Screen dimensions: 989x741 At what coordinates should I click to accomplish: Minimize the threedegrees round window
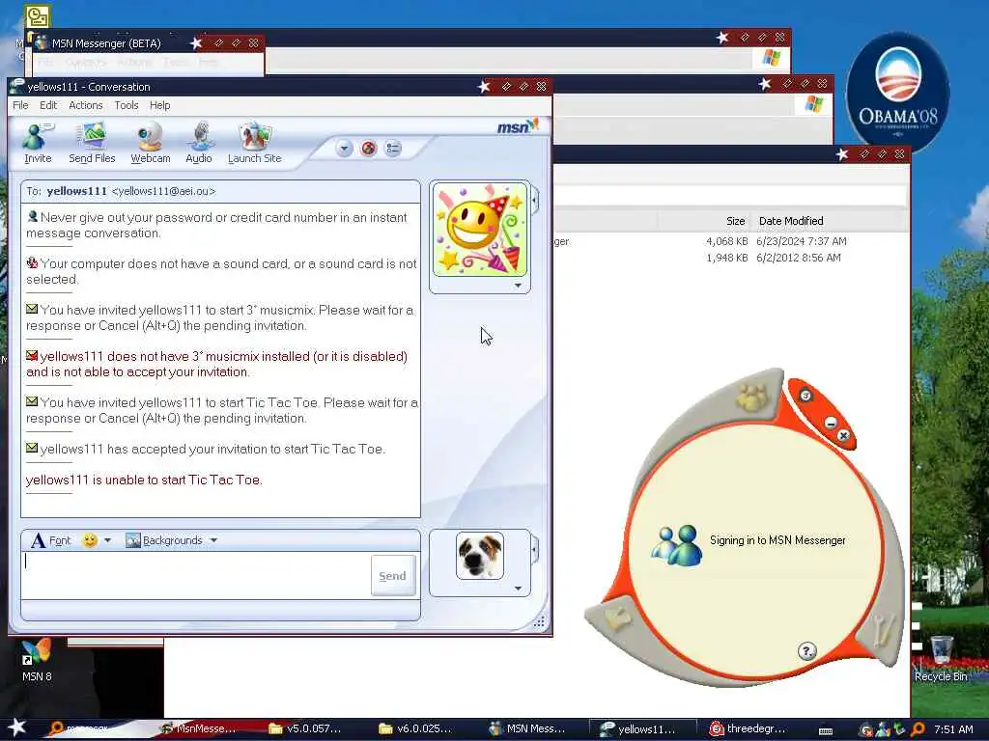[x=831, y=423]
